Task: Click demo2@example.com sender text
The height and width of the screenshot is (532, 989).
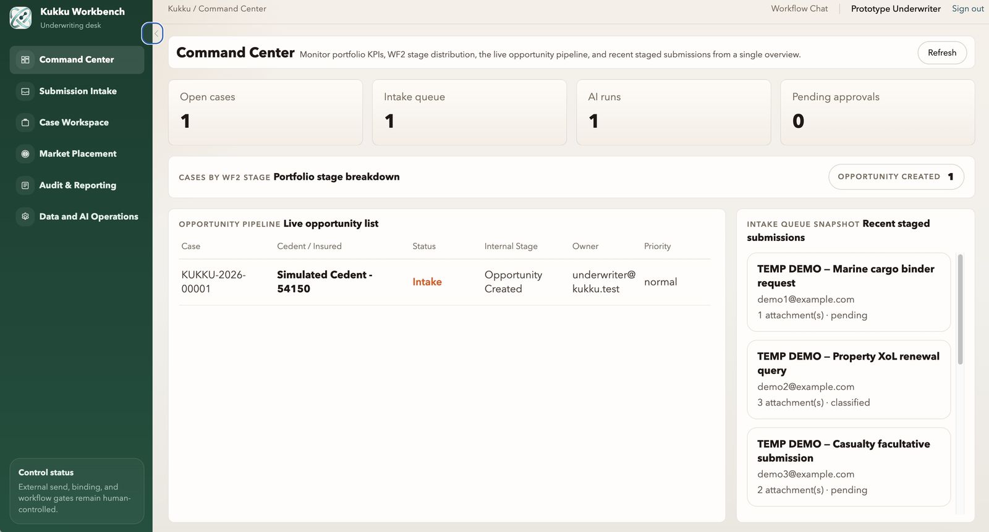Action: pos(805,387)
